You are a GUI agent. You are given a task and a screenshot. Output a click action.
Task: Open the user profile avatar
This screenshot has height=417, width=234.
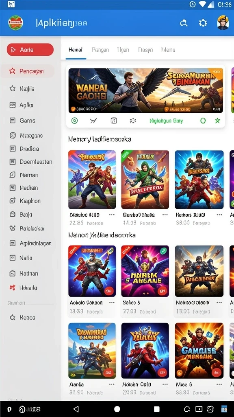[x=223, y=23]
